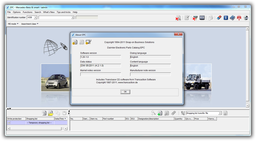Close the About EPC dialog
This screenshot has height=141, width=256.
tap(178, 34)
